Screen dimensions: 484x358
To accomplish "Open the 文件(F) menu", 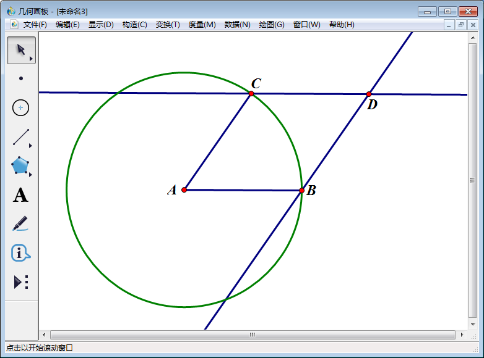I will [x=35, y=25].
